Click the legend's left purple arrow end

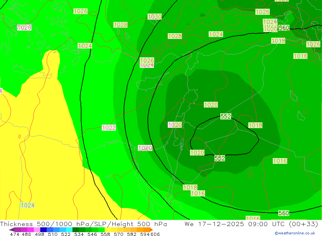coord(12,230)
